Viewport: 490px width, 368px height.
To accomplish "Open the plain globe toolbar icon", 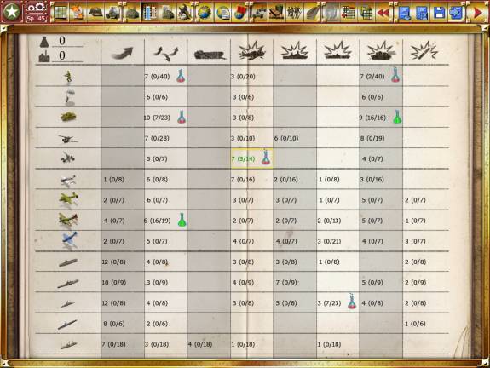I will (x=205, y=13).
